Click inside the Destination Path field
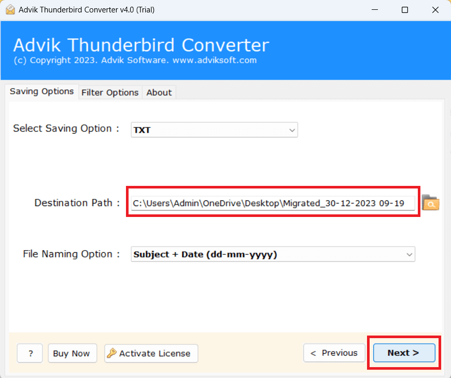Viewport: 451px width, 378px height. tap(273, 203)
